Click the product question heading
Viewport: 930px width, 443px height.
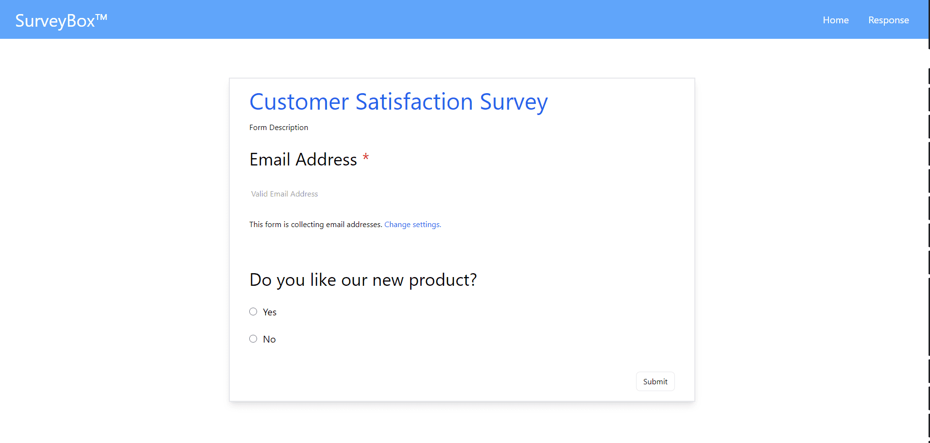[363, 280]
